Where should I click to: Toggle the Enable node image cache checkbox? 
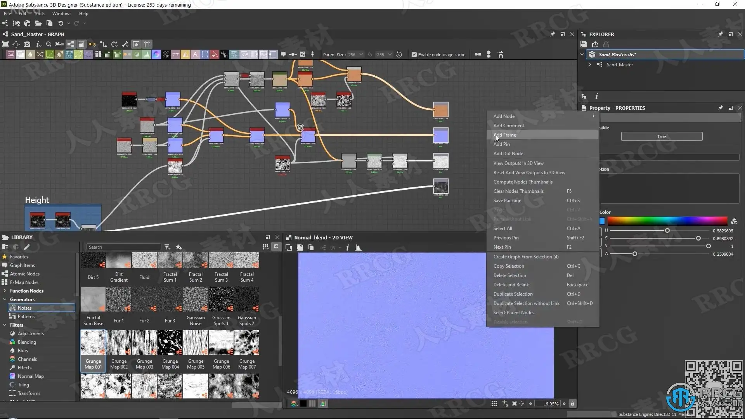point(414,55)
